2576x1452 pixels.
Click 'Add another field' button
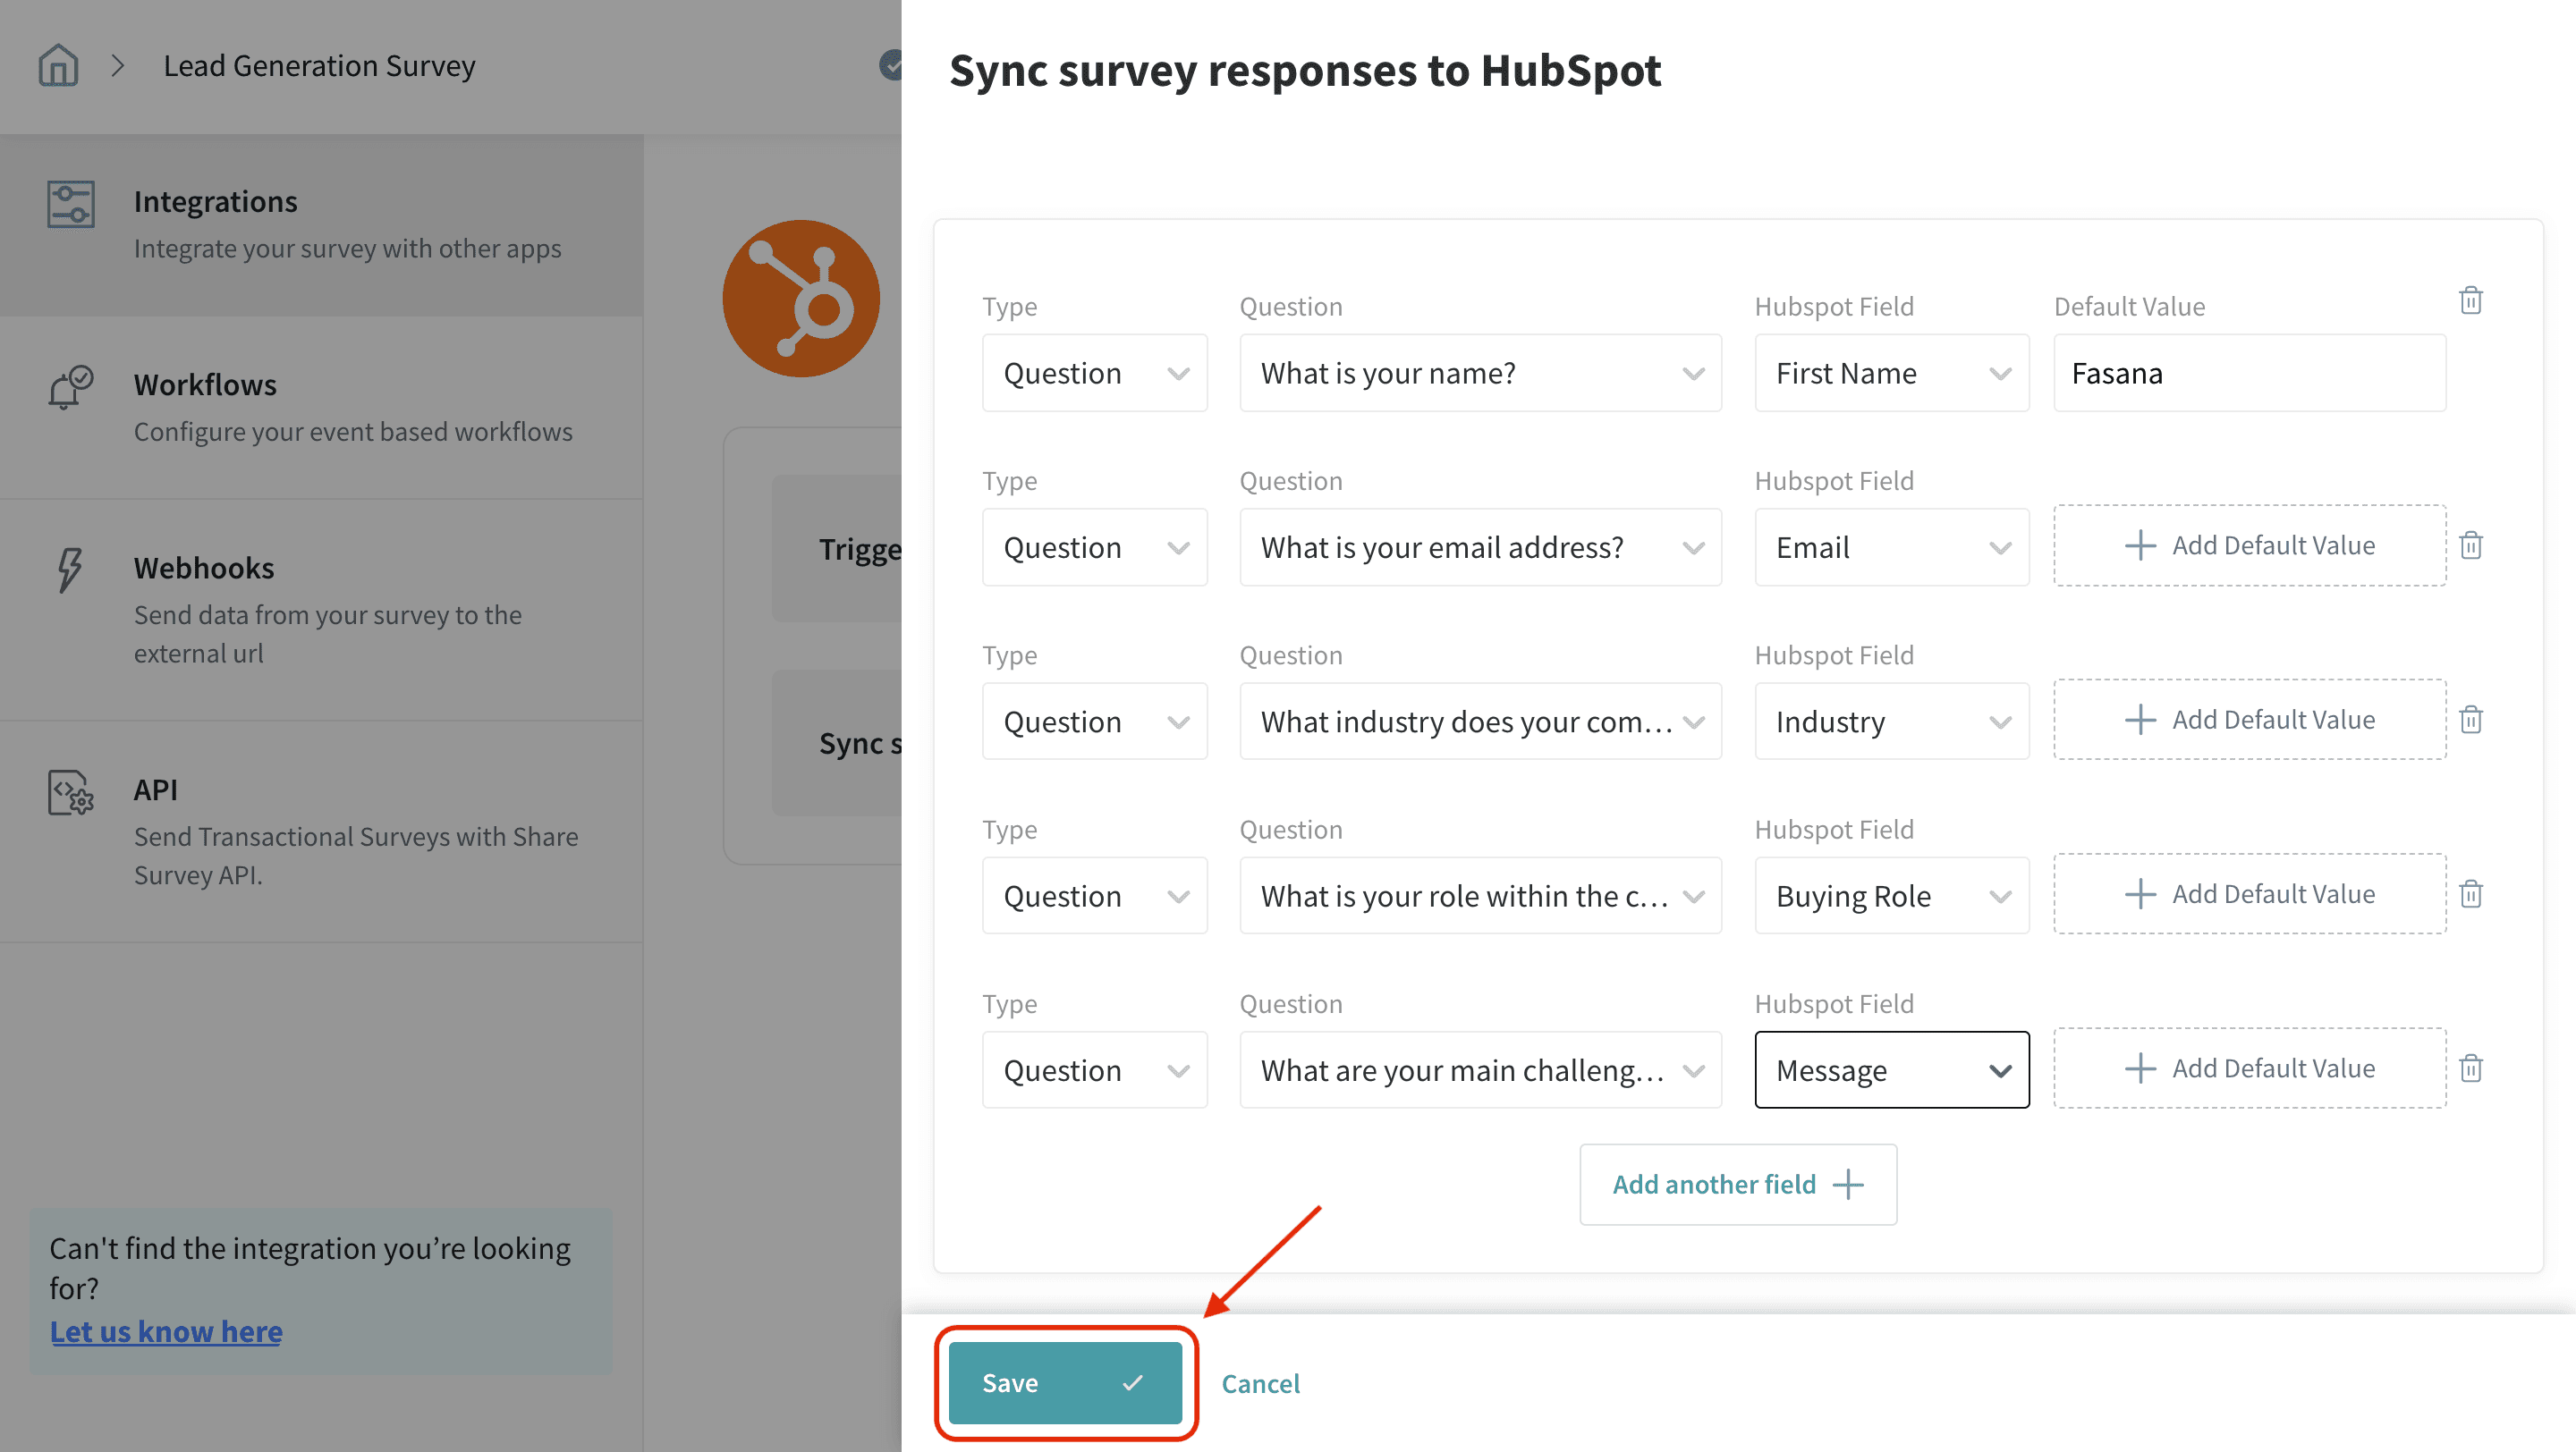tap(1737, 1184)
